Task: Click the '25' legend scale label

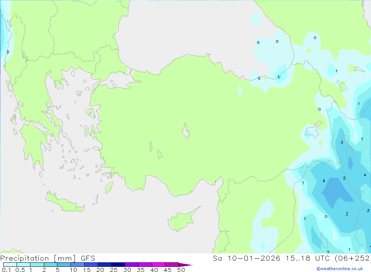Action: [x=114, y=270]
